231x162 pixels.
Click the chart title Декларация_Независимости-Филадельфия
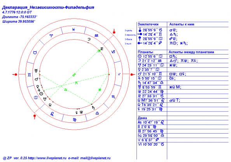pyautogui.click(x=48, y=7)
